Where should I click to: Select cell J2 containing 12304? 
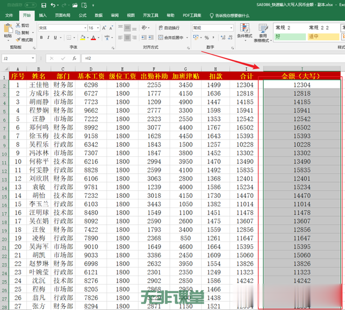[x=302, y=85]
